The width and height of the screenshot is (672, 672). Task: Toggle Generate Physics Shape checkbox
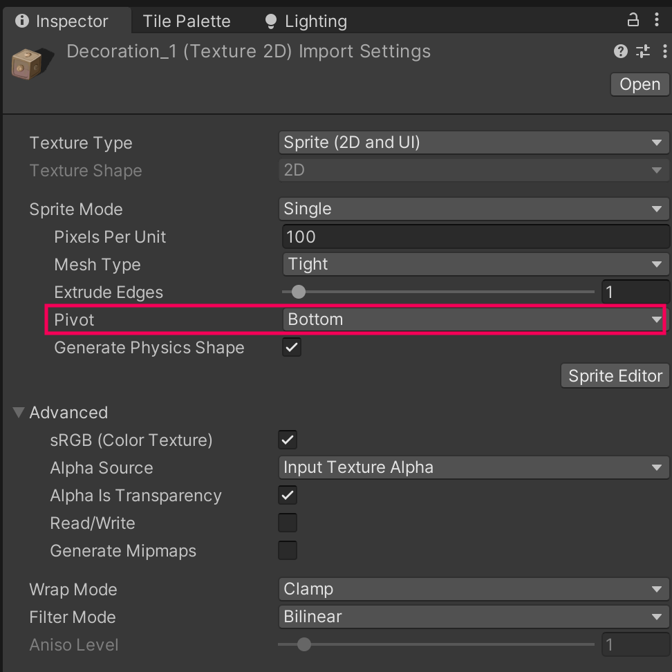tap(291, 347)
